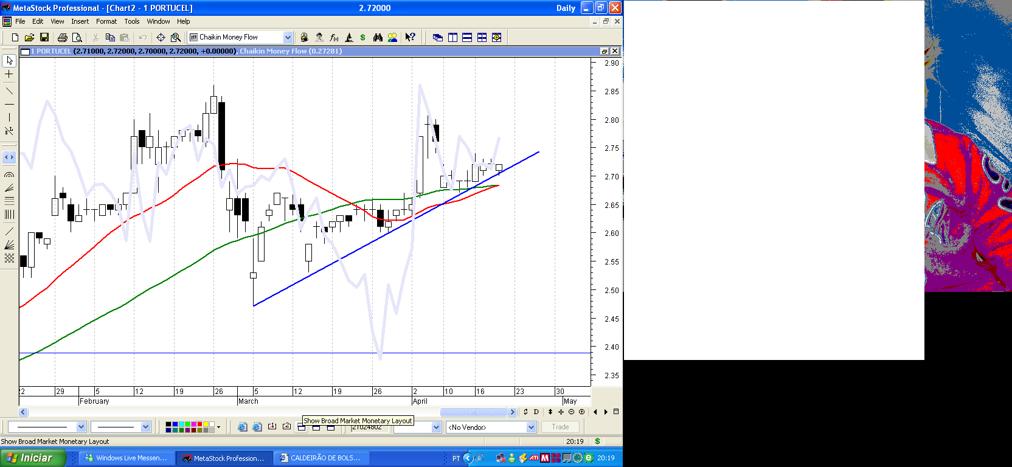Toggle the left-right arrows button in side toolbar
1012x467 pixels.
tap(9, 157)
